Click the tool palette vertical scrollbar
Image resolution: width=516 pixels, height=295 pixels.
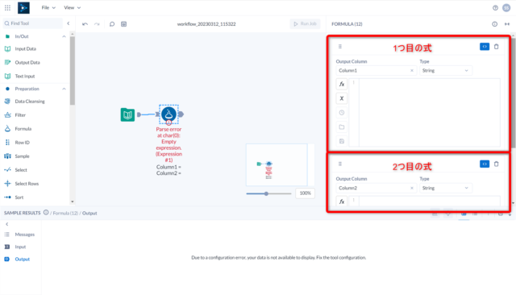tap(73, 71)
